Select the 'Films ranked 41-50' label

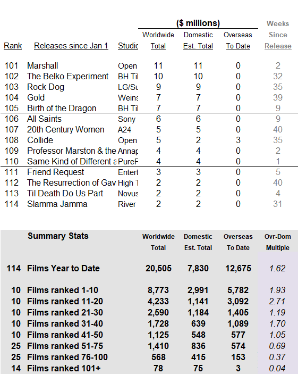coord(65,335)
